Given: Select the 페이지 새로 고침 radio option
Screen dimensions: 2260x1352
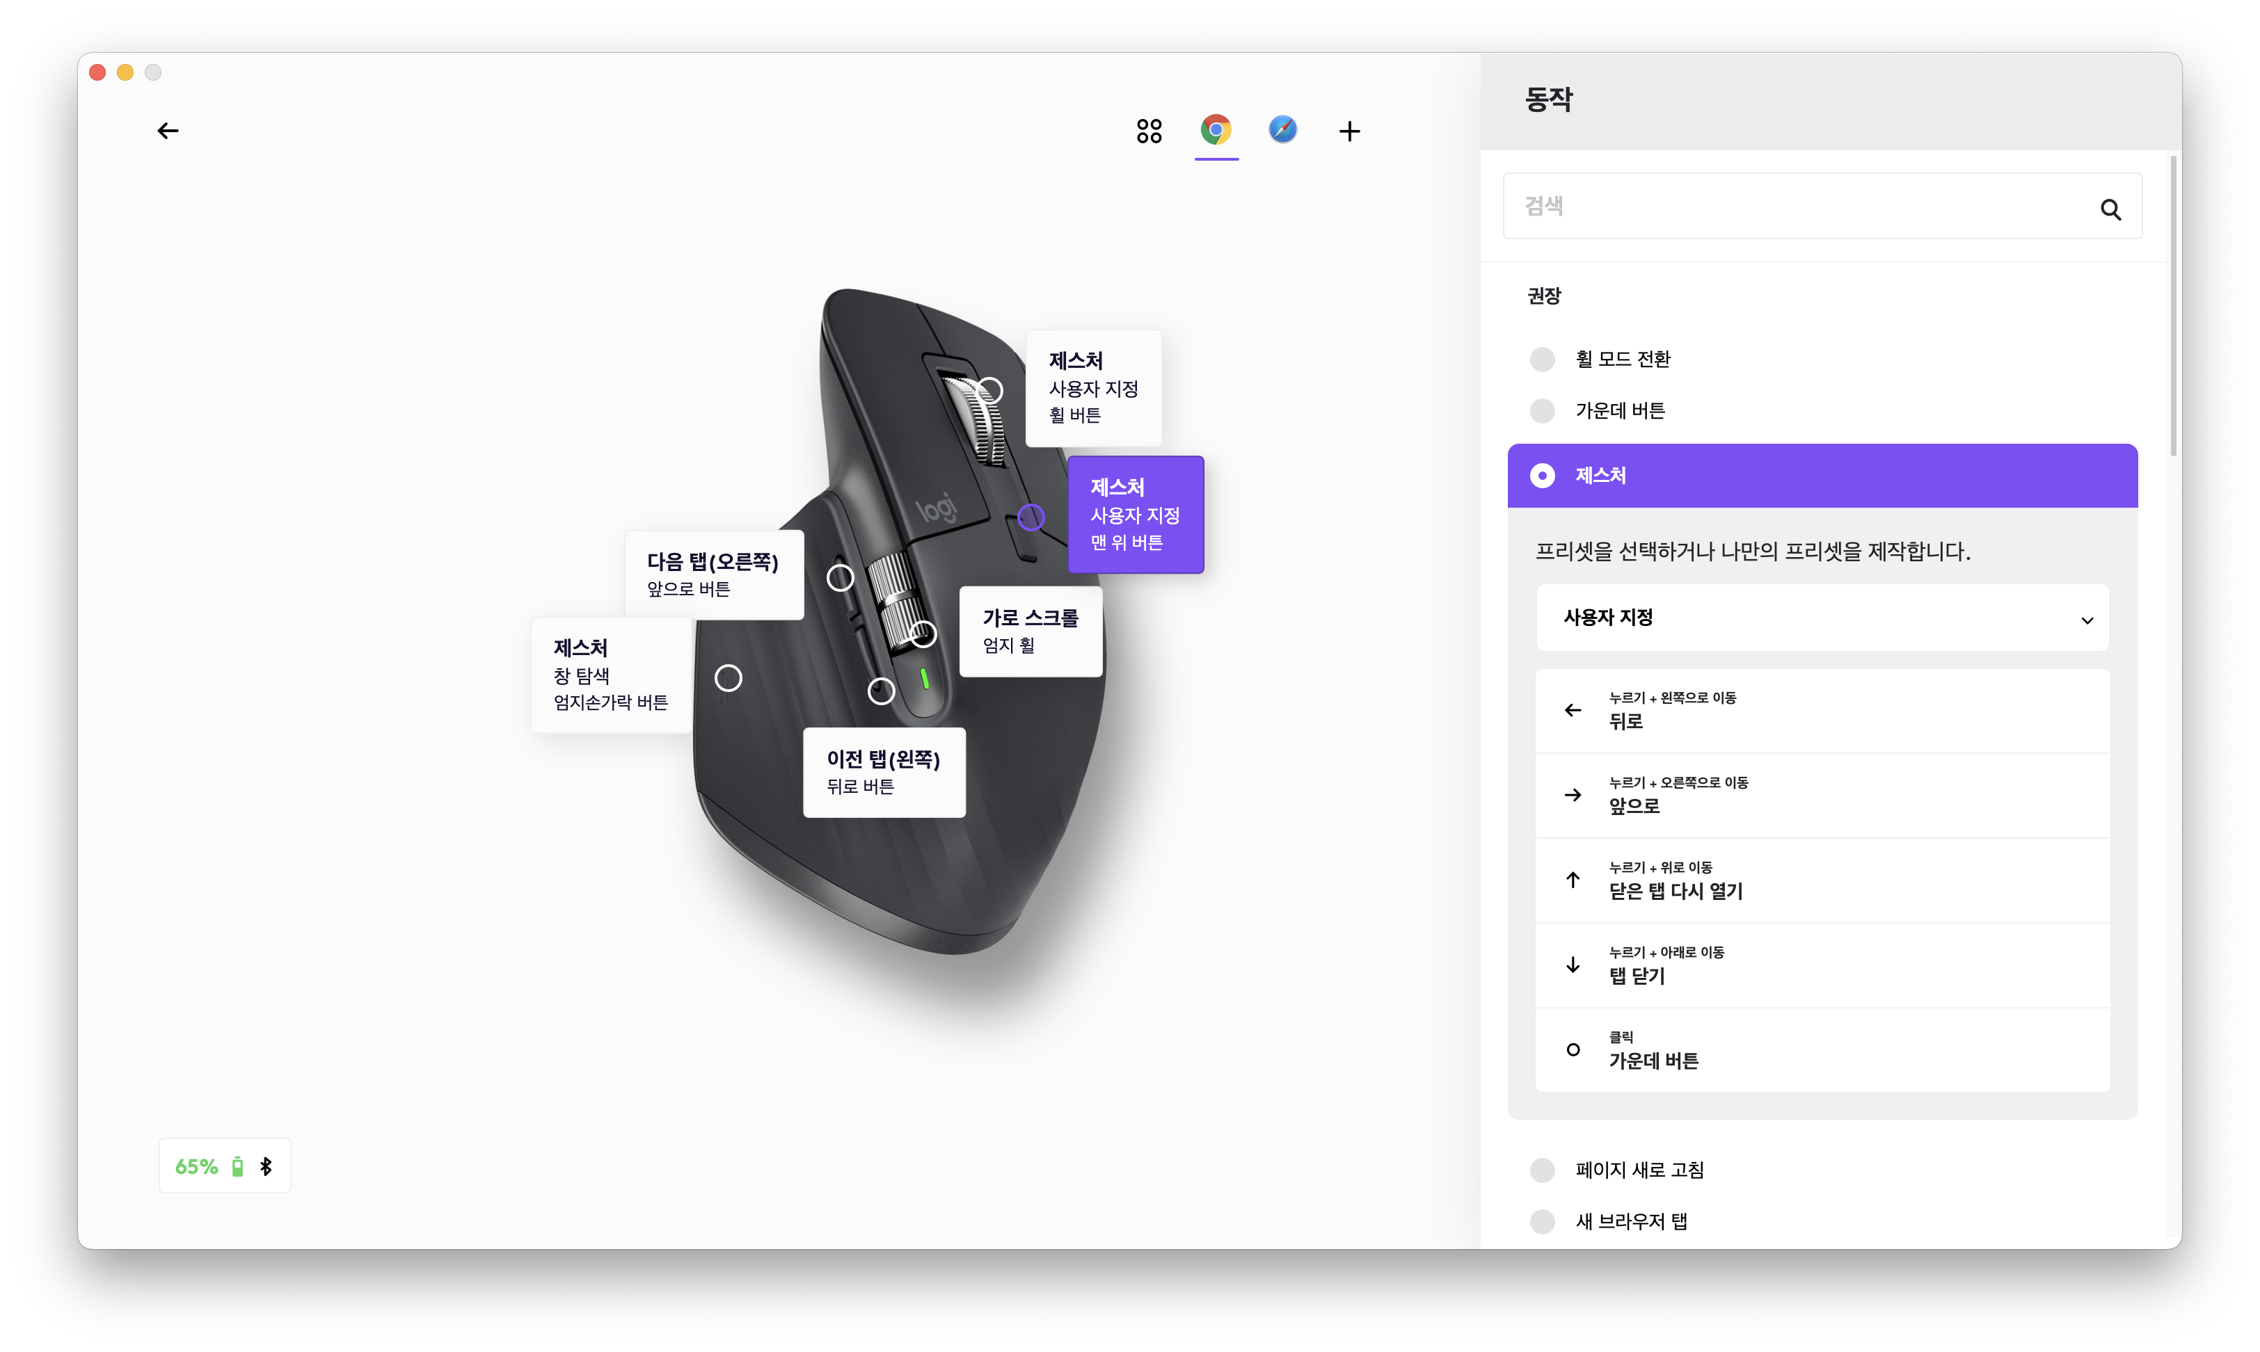Looking at the screenshot, I should (x=1543, y=1170).
